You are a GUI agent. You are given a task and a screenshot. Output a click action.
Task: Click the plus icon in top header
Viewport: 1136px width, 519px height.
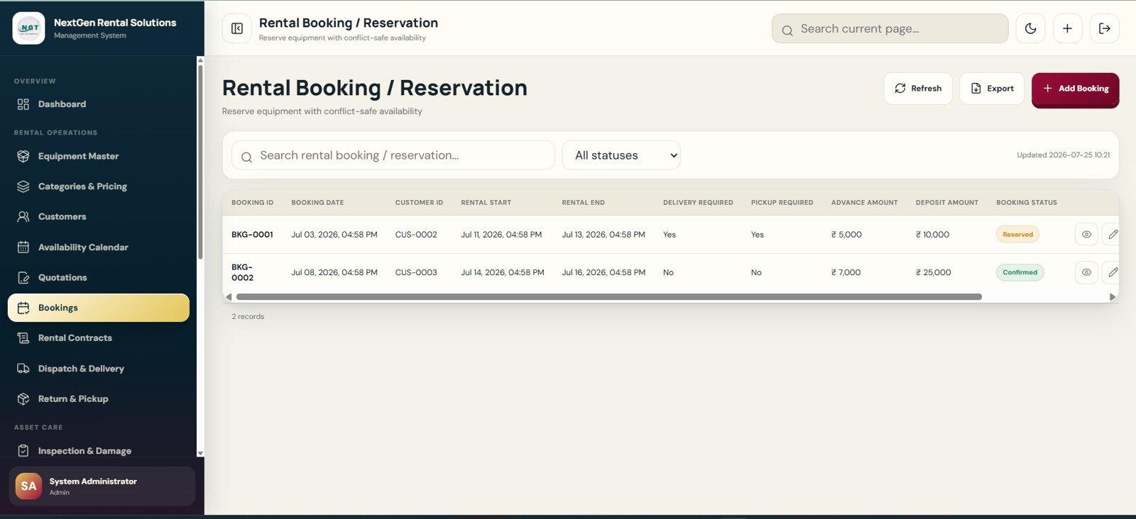[x=1067, y=28]
